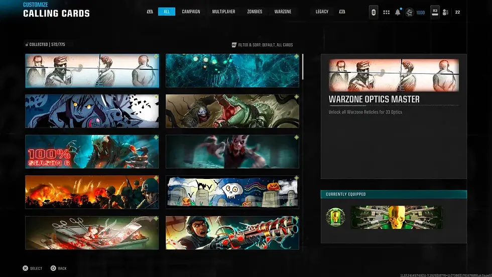Image resolution: width=492 pixels, height=277 pixels.
Task: Select the soldier with tentacle gun card
Action: coord(232,233)
